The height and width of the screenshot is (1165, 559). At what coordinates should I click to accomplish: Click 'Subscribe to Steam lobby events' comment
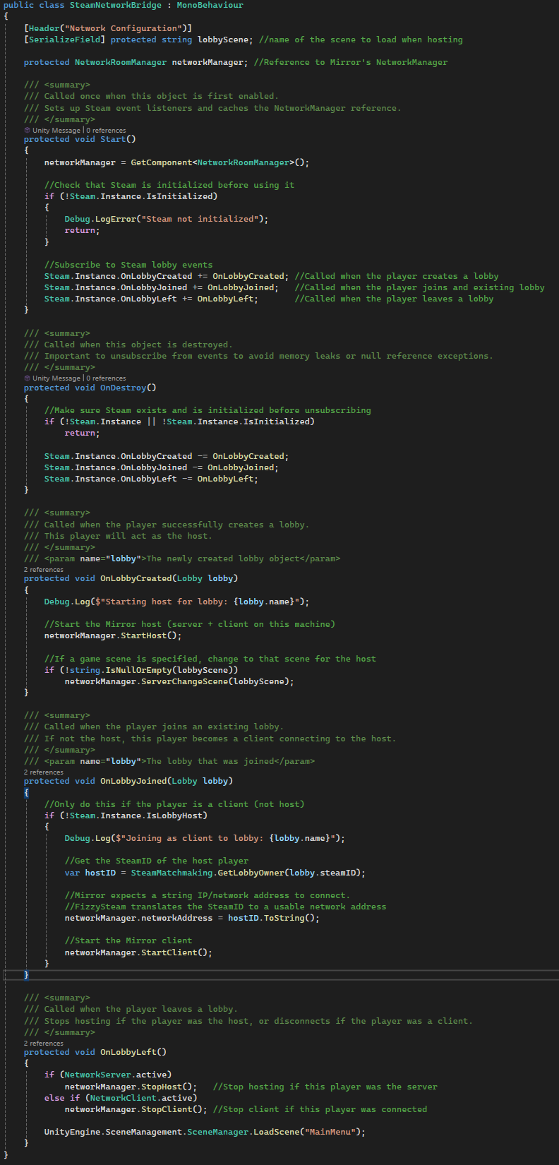(128, 265)
